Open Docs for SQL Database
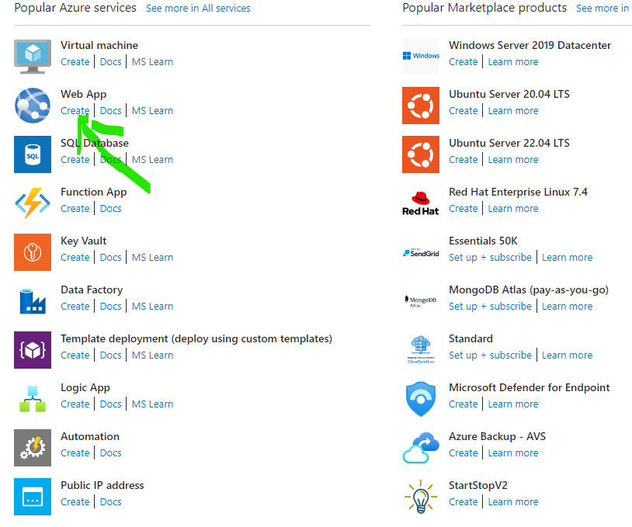 click(110, 160)
